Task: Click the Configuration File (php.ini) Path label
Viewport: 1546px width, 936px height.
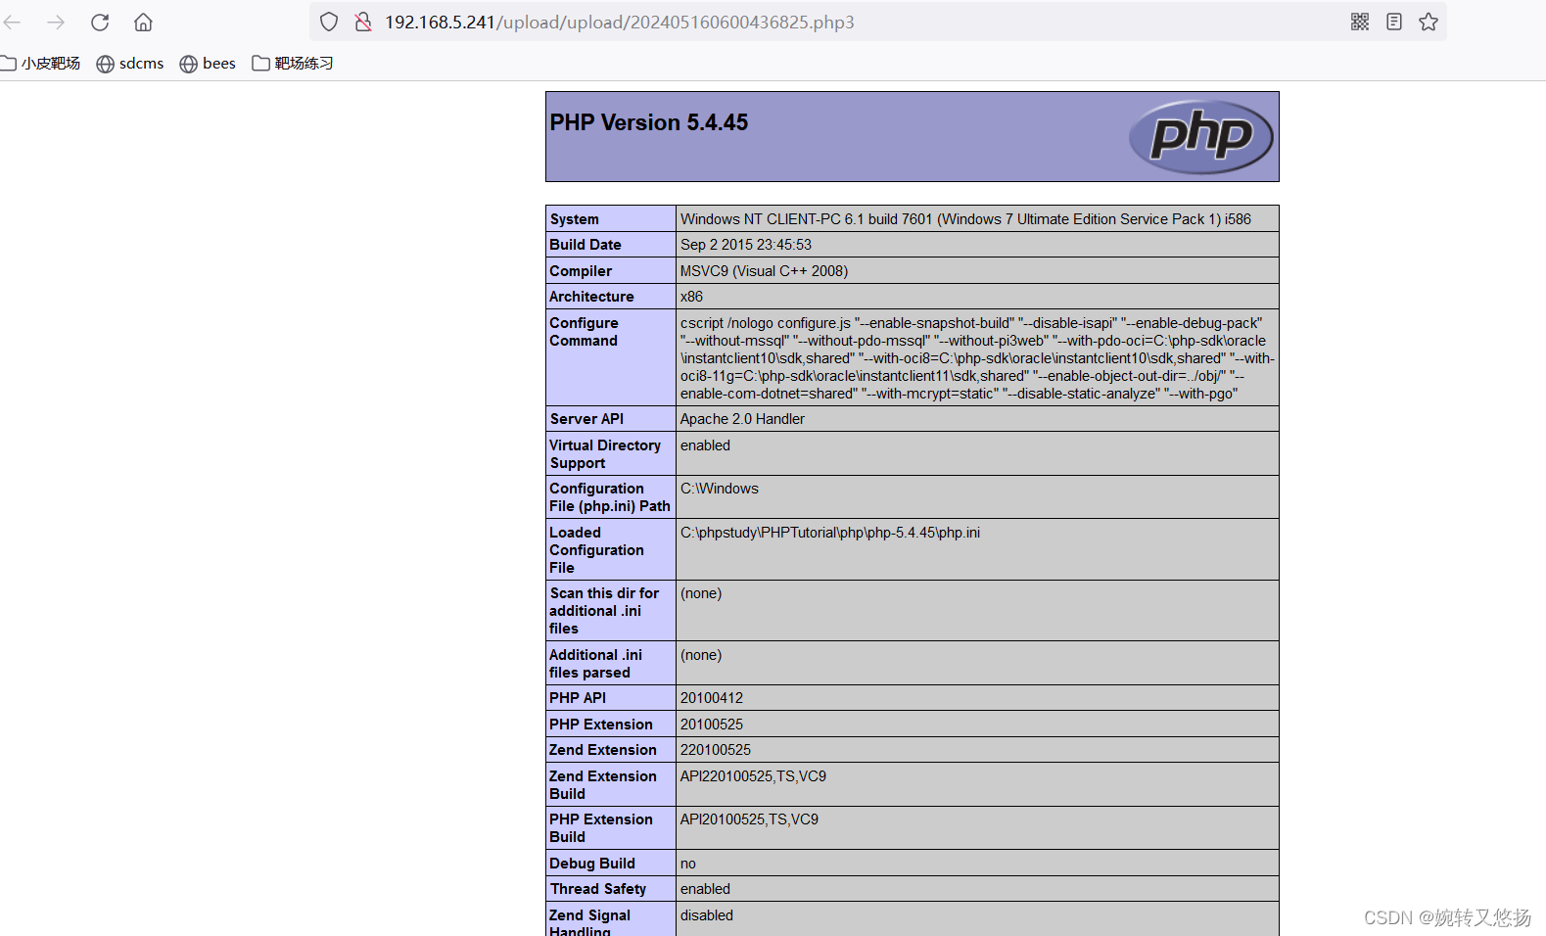Action: click(610, 497)
